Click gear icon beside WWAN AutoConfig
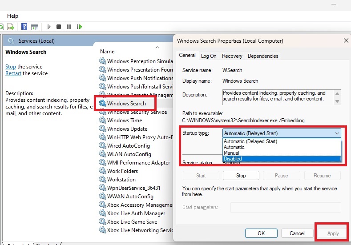Image resolution: width=351 pixels, height=245 pixels. coord(102,196)
